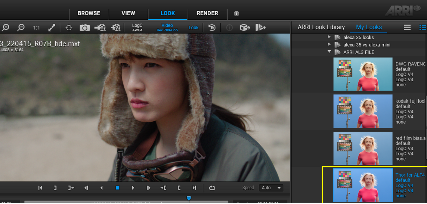The height and width of the screenshot is (204, 427).
Task: Switch to the RENDER tab
Action: [207, 13]
